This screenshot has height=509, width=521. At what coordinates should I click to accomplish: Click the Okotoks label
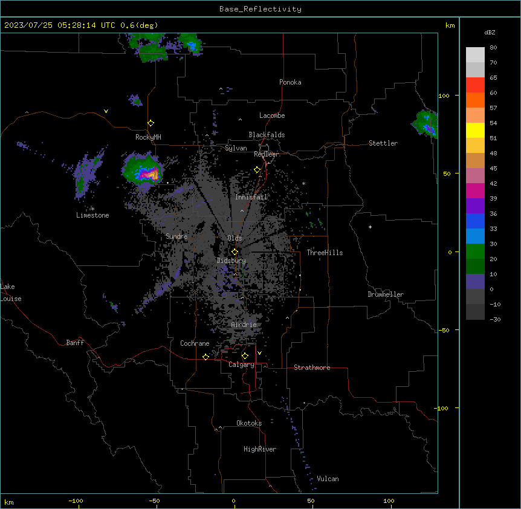[249, 423]
